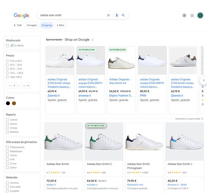Click the blue tag icon beside In offerta

12,45
